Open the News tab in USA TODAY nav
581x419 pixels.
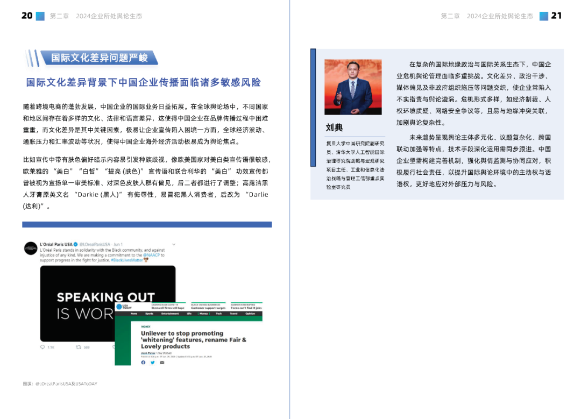tap(134, 314)
